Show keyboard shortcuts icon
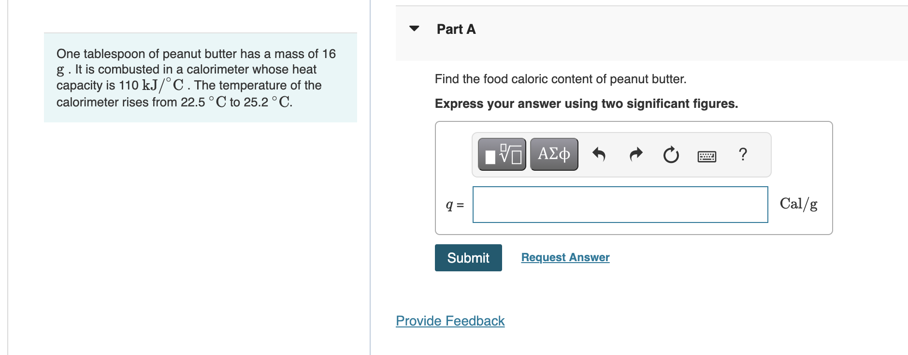The image size is (908, 355). tap(706, 156)
